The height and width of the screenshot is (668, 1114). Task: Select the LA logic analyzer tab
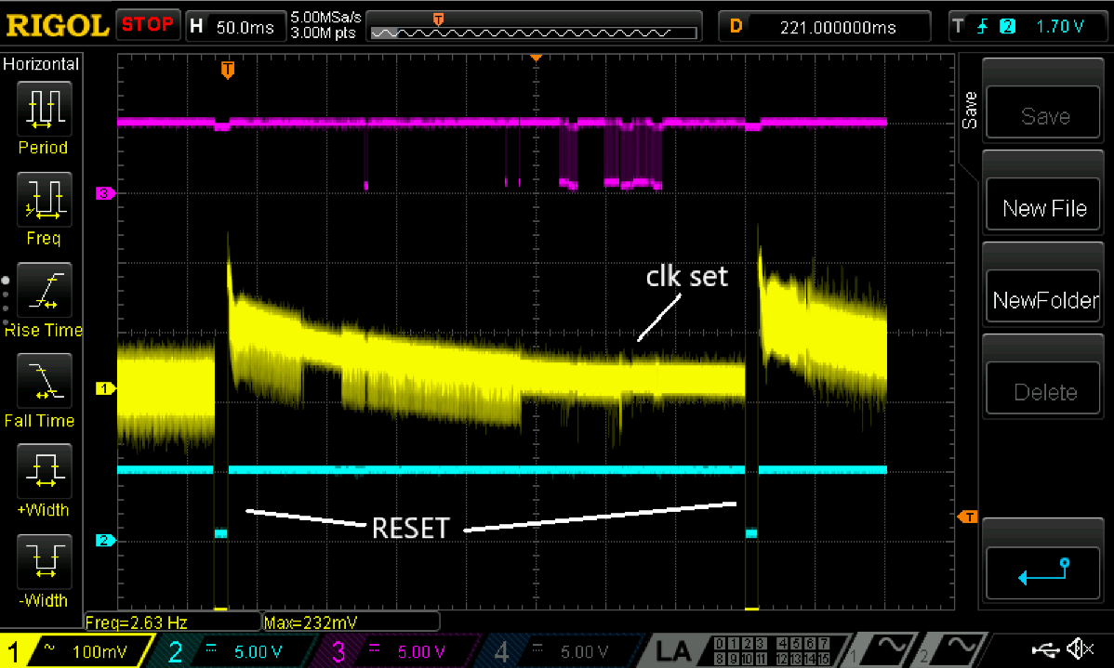[672, 650]
